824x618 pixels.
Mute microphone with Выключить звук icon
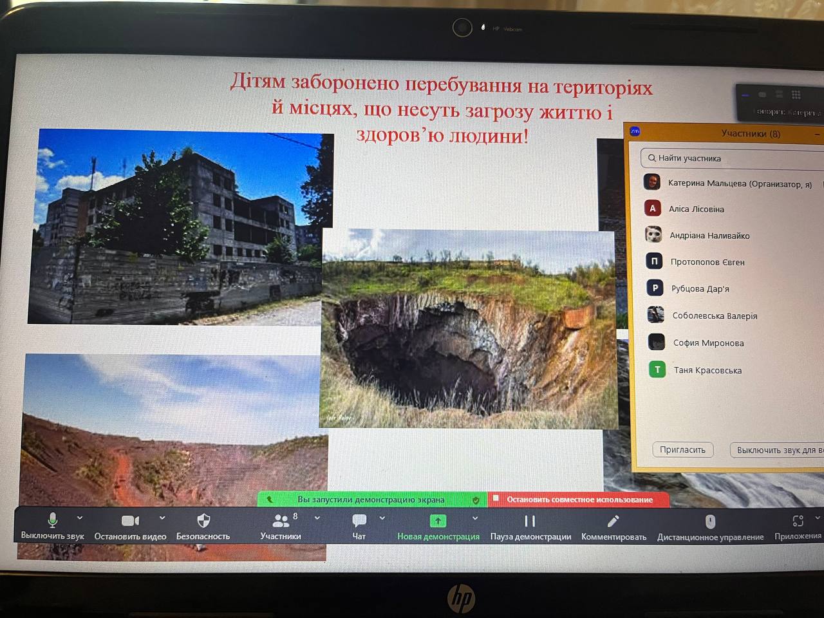coord(53,520)
